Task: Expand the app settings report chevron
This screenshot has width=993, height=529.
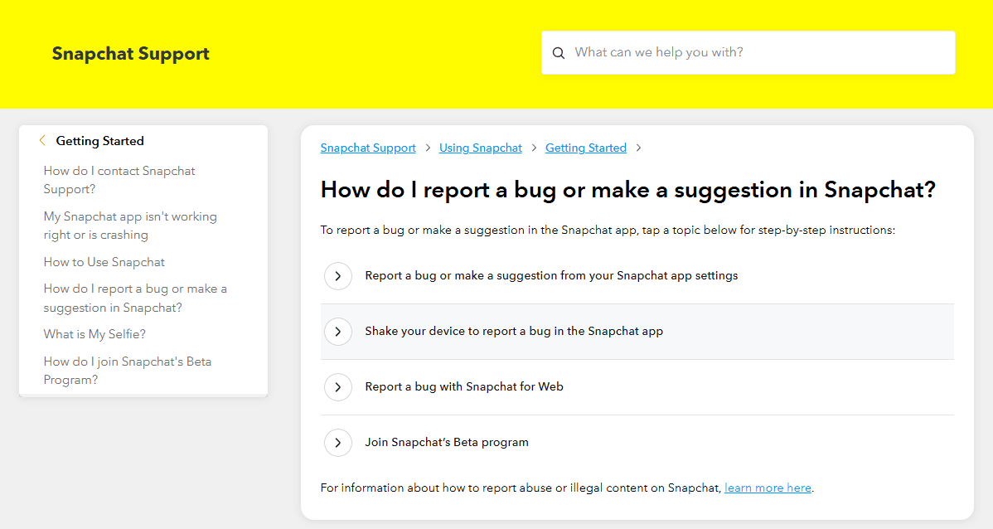Action: point(337,276)
